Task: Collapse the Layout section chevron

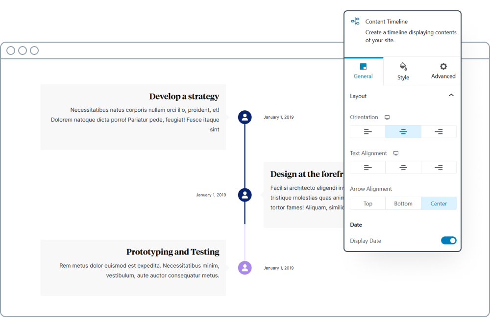Action: (x=451, y=96)
